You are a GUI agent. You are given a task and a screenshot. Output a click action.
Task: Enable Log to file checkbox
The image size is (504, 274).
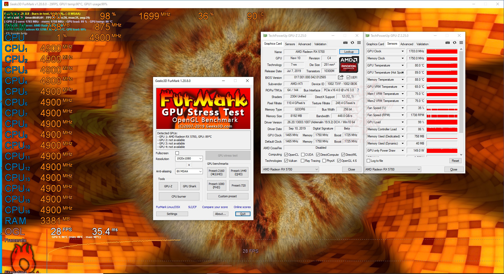pos(368,161)
